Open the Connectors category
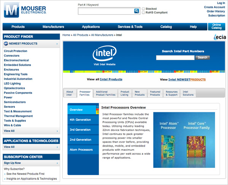 pos(12,56)
